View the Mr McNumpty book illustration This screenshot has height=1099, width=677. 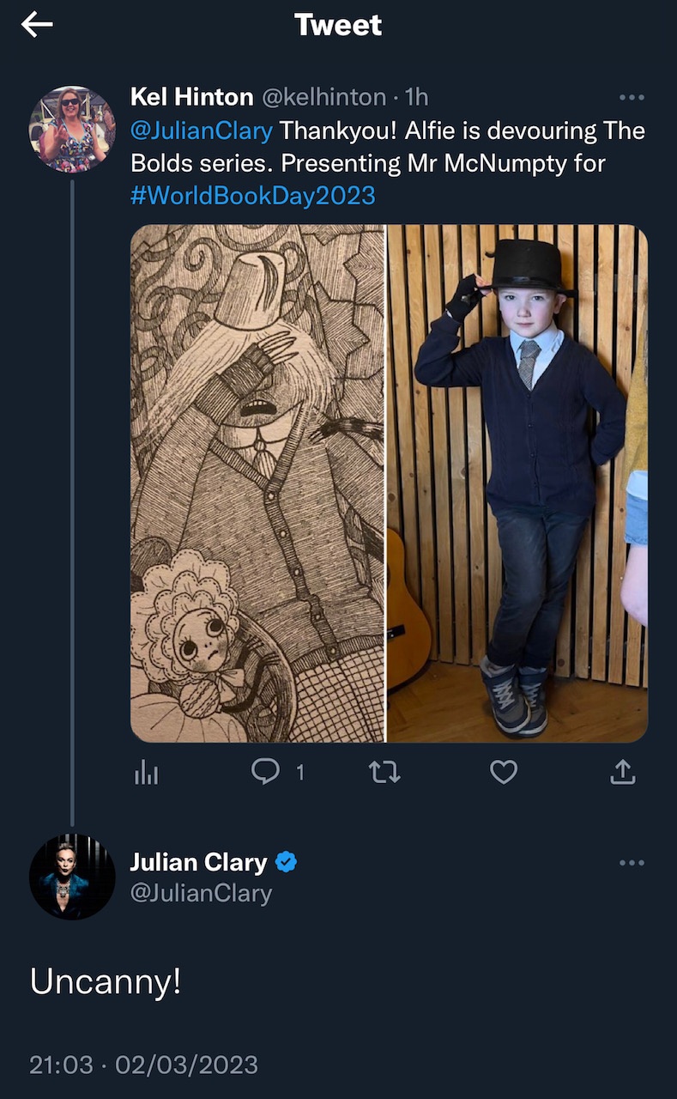click(x=257, y=483)
